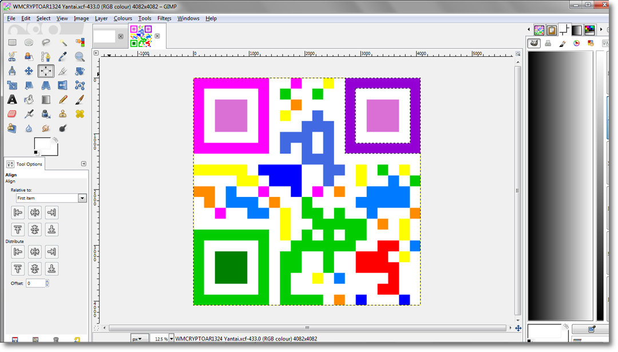Select the Clone stamp tool

point(63,114)
